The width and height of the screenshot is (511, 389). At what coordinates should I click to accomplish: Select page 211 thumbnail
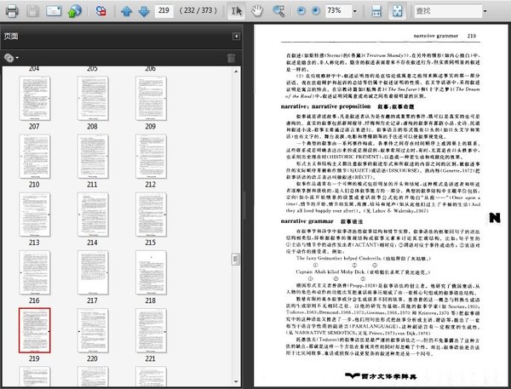92,155
